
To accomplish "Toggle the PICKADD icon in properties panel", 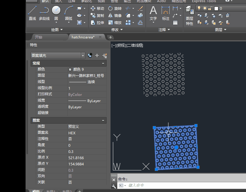I will (90, 55).
